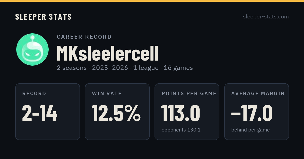Screen dimensions: 304x159
Task: Click the −17.0 margin value
Action: point(252,113)
